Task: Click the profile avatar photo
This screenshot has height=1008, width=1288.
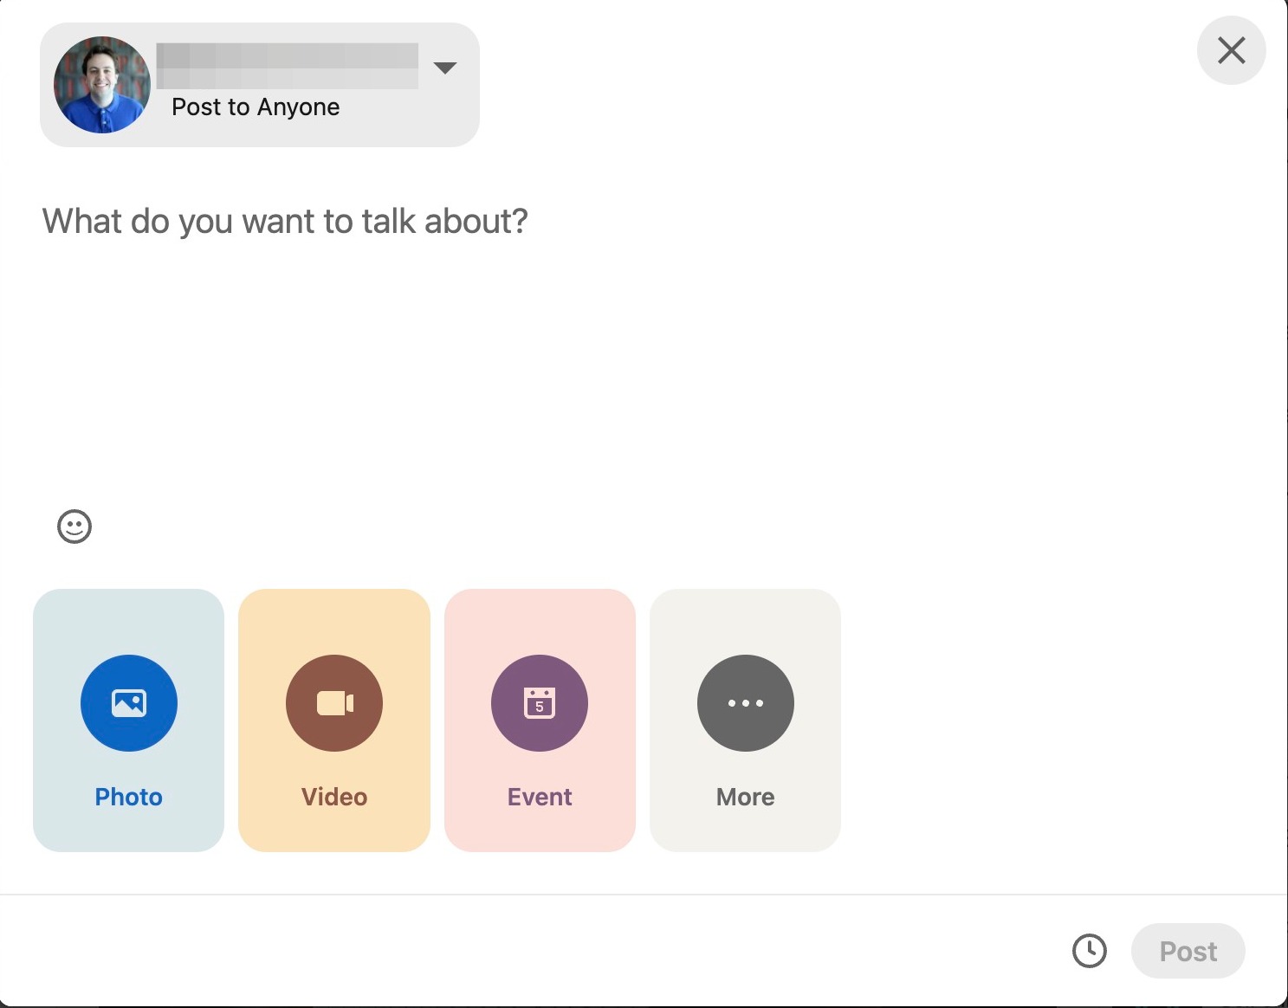Action: [x=102, y=85]
